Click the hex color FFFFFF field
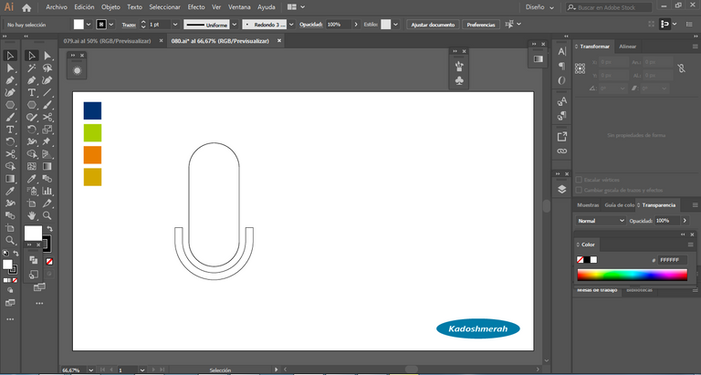Screen dimensions: 701x375 pos(672,260)
